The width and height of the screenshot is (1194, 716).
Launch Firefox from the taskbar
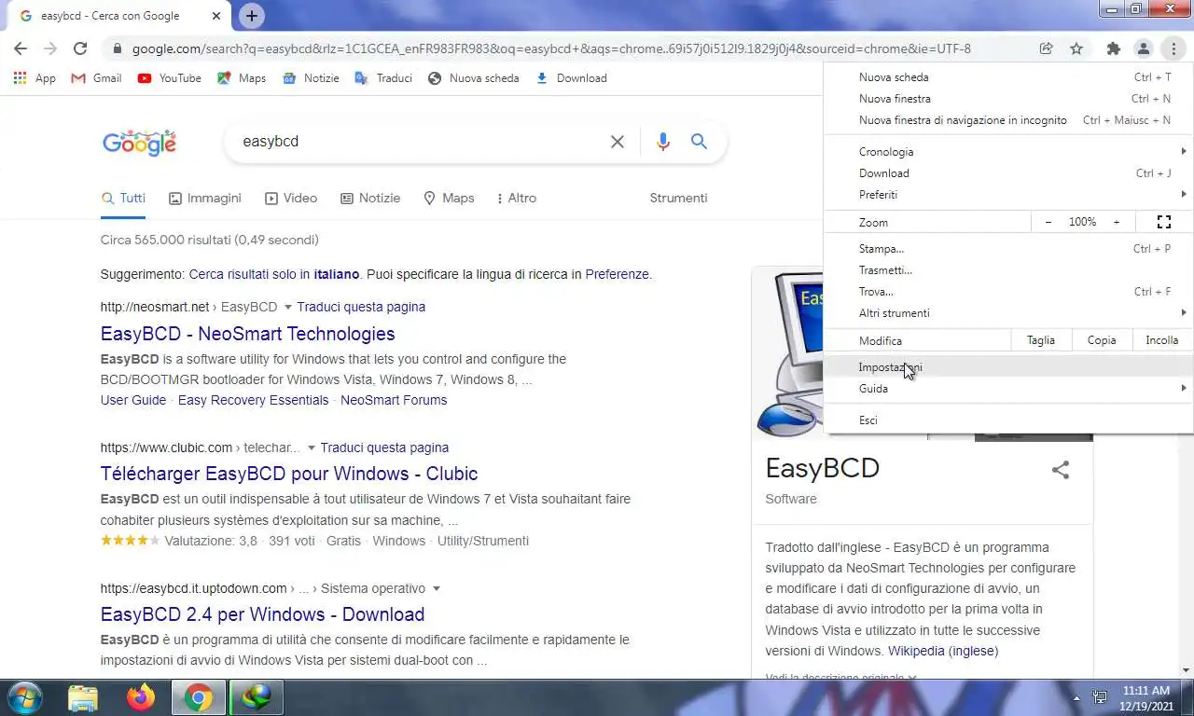pos(141,697)
